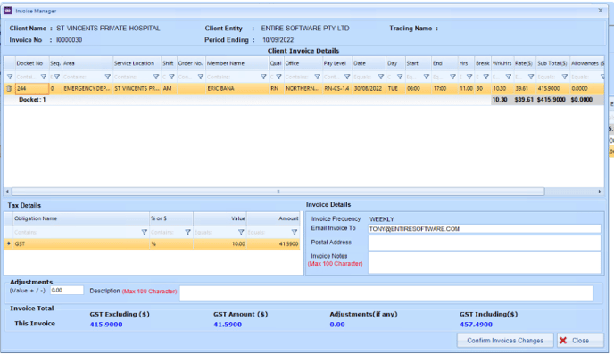The image size is (614, 354).
Task: Open the tax Value column filter icon
Action: point(241,233)
